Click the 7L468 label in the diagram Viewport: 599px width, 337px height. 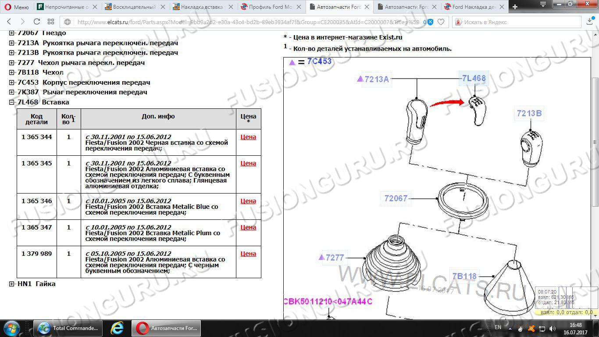click(474, 79)
